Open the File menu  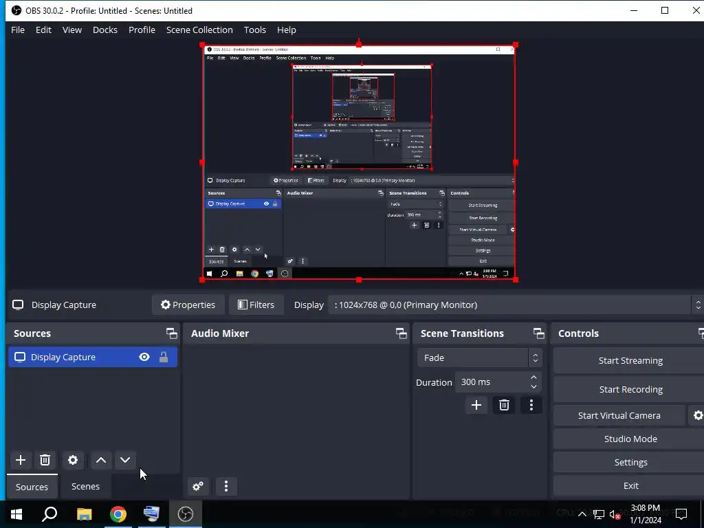point(18,30)
